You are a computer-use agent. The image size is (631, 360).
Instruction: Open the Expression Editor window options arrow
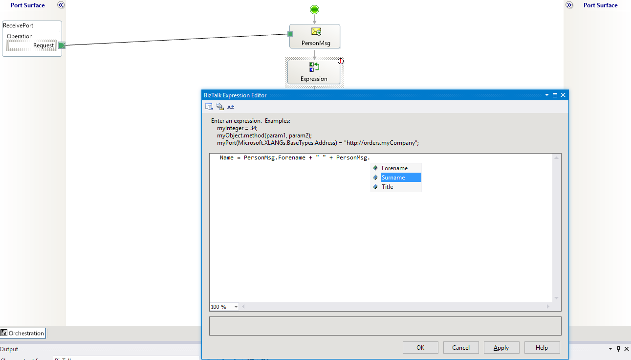pos(547,95)
